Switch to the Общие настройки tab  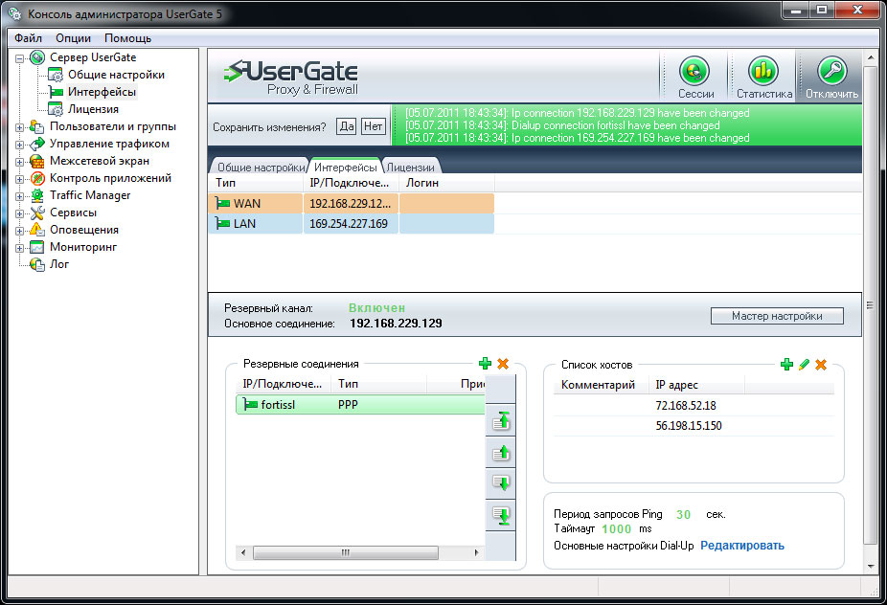[261, 168]
